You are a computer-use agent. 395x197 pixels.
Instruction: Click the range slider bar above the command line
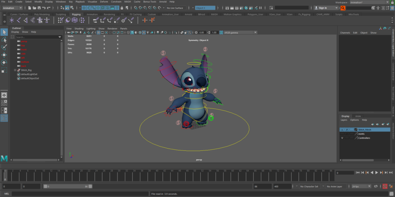[x=68, y=187]
